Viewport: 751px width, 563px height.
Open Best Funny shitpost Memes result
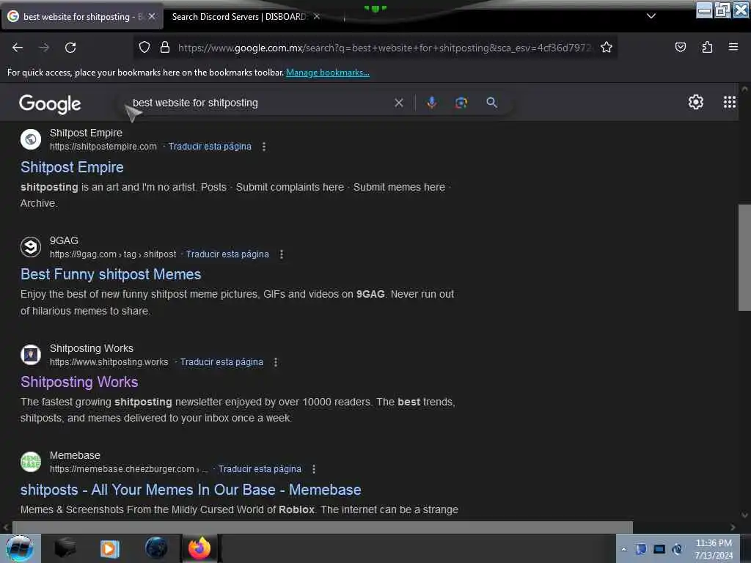point(111,274)
